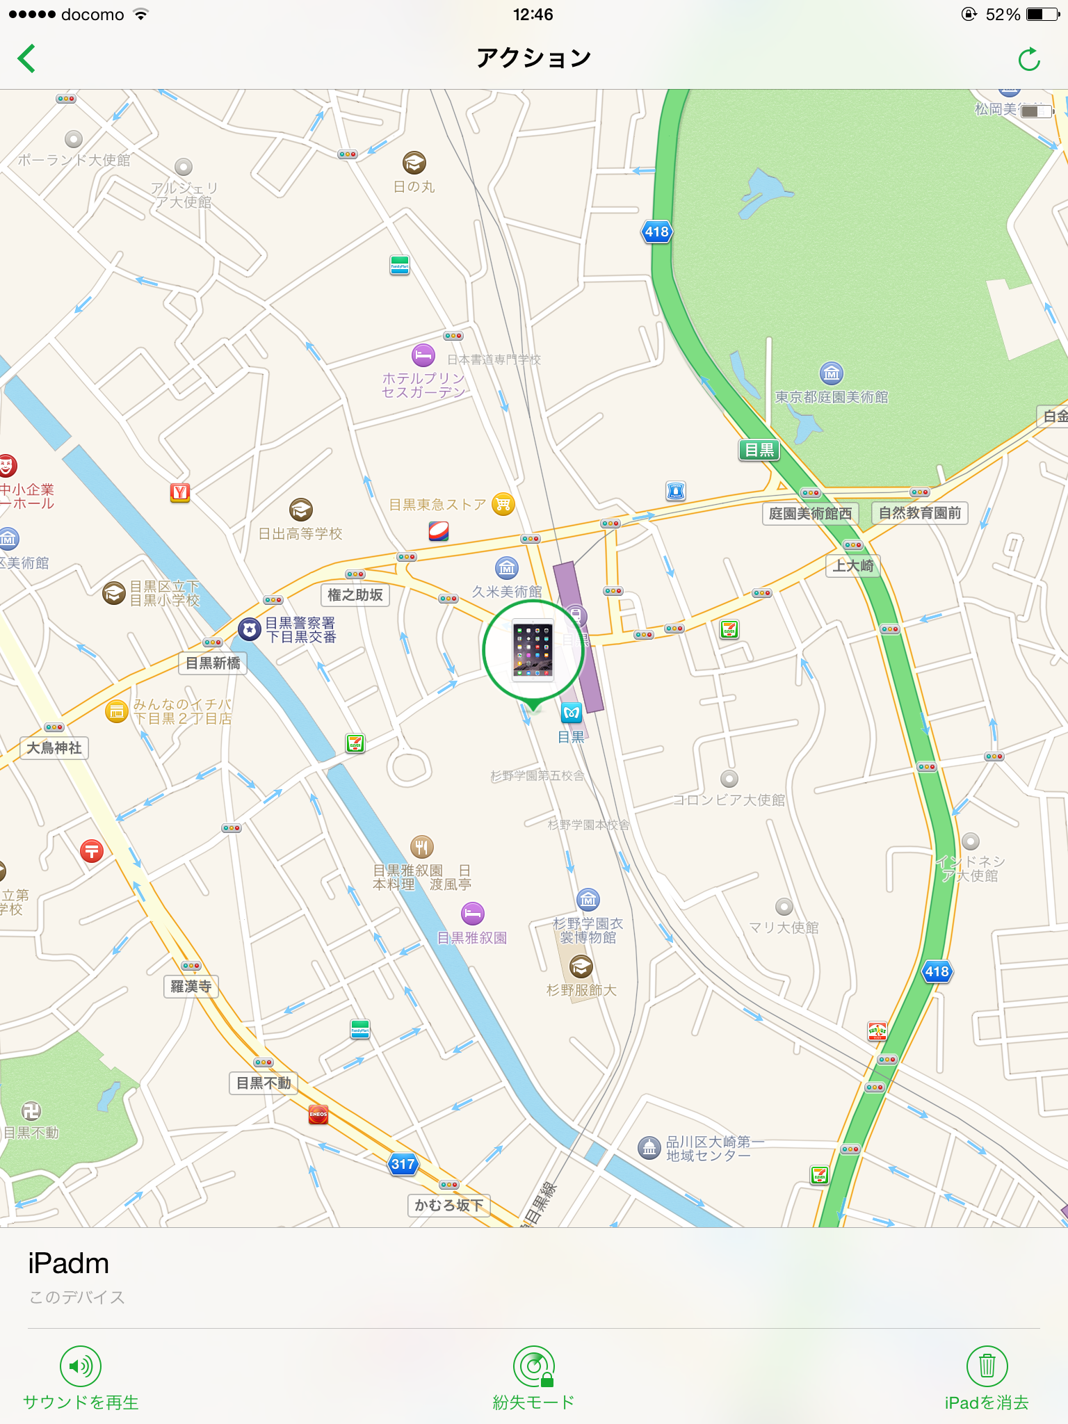Tap the speaker icon to play sound
The width and height of the screenshot is (1068, 1424).
click(x=81, y=1366)
